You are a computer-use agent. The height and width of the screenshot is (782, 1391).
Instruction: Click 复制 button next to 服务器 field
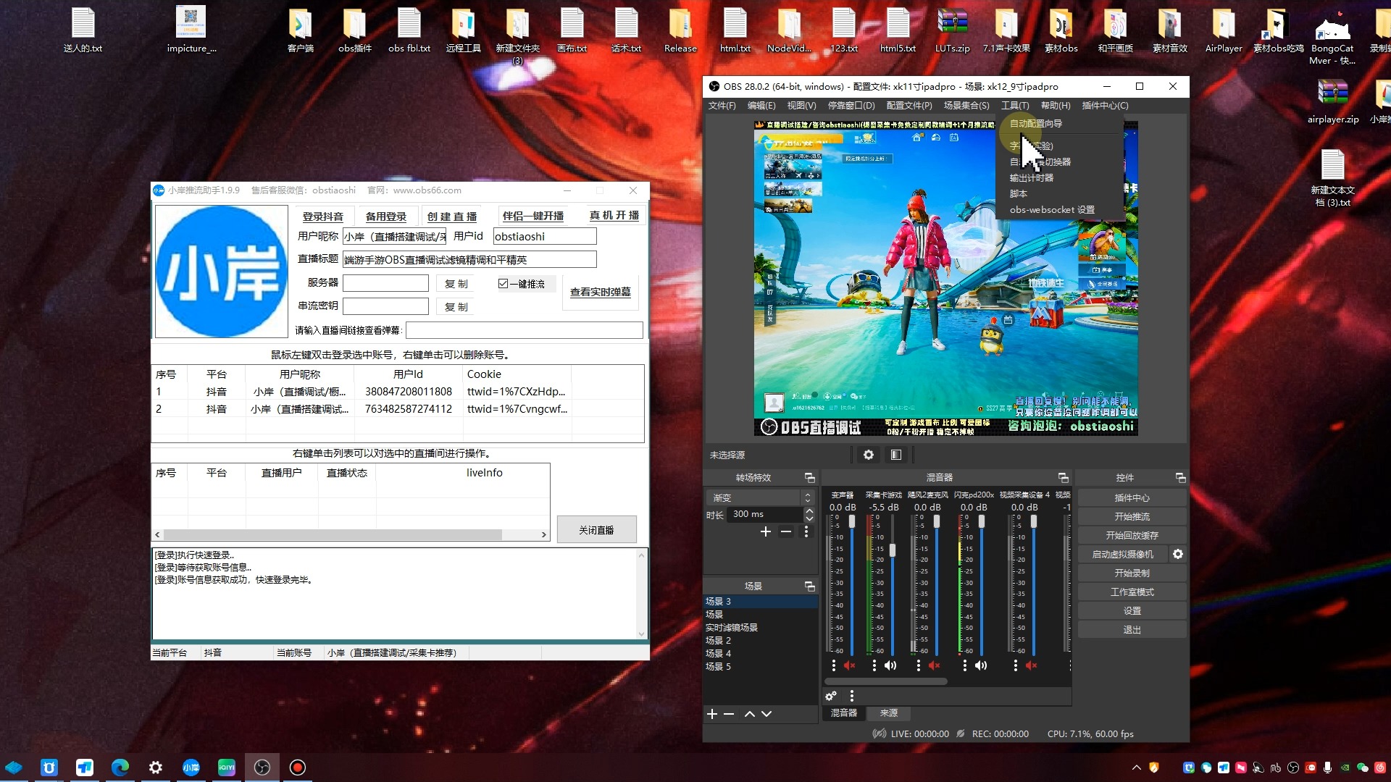click(x=456, y=282)
